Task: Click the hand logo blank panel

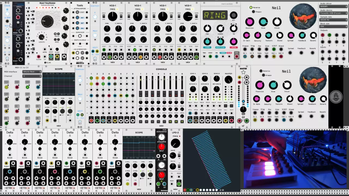Action: pyautogui.click(x=336, y=97)
